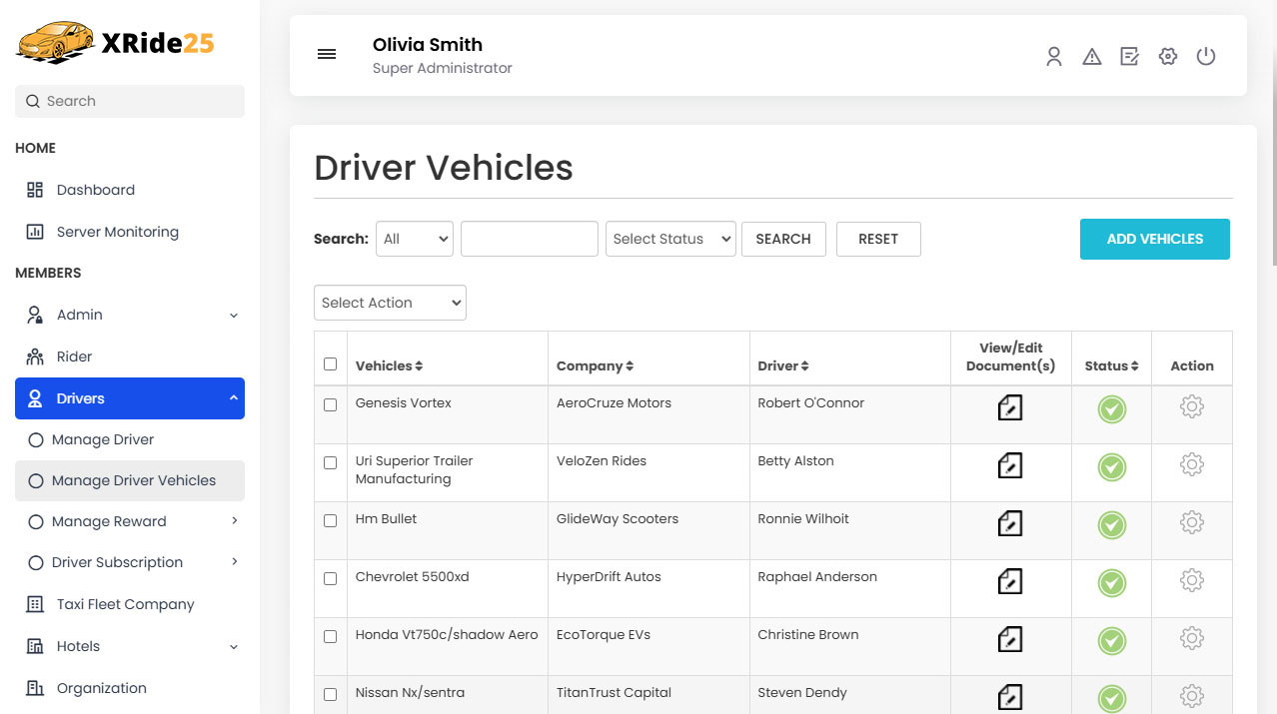Tick the select-all checkbox in table header
The width and height of the screenshot is (1277, 714).
tap(331, 364)
